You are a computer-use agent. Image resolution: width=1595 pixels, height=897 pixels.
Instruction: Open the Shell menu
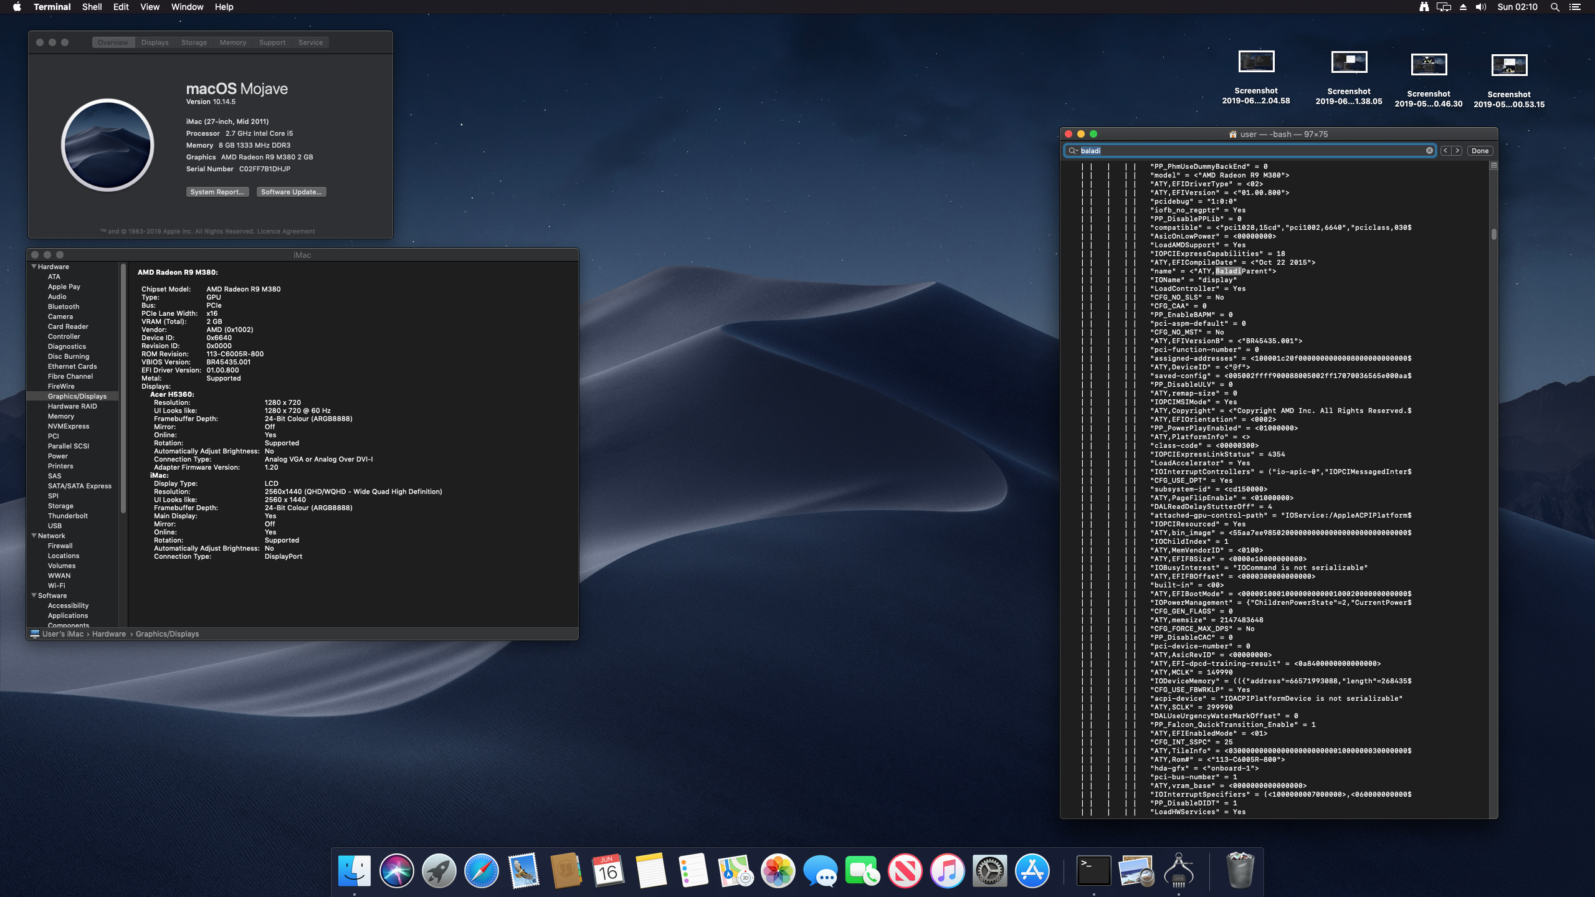(x=92, y=7)
